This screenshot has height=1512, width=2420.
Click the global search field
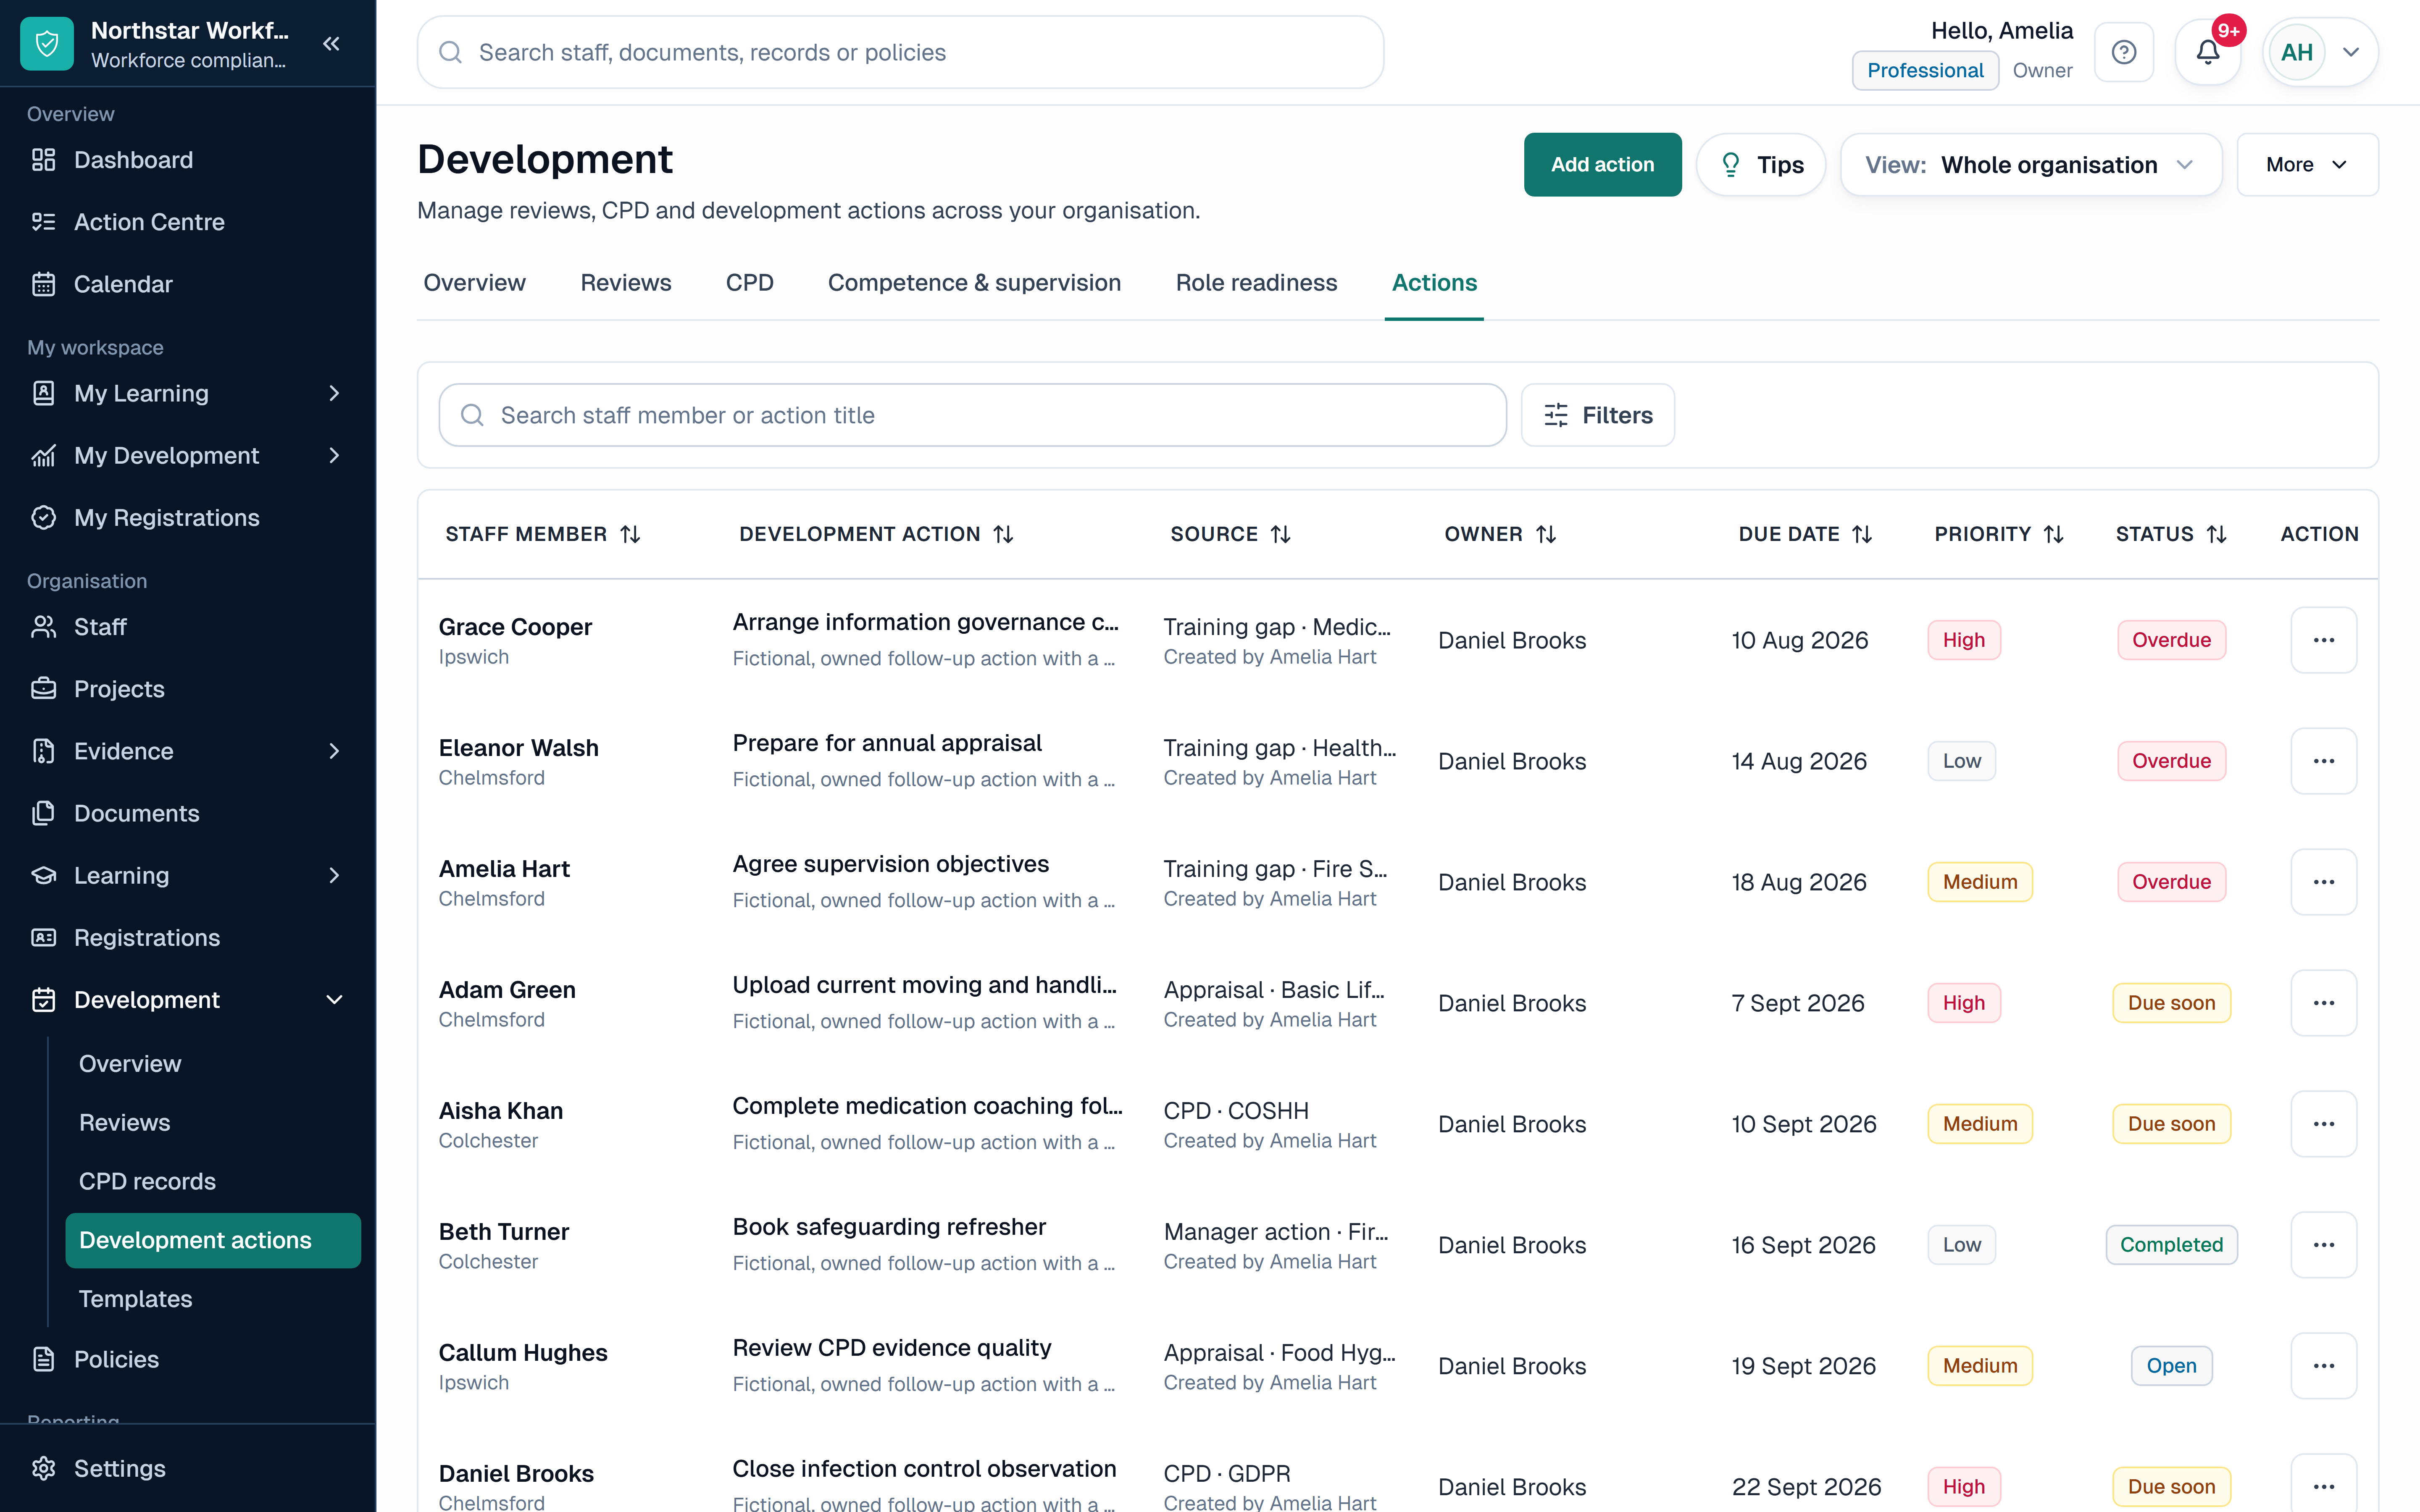coord(900,52)
